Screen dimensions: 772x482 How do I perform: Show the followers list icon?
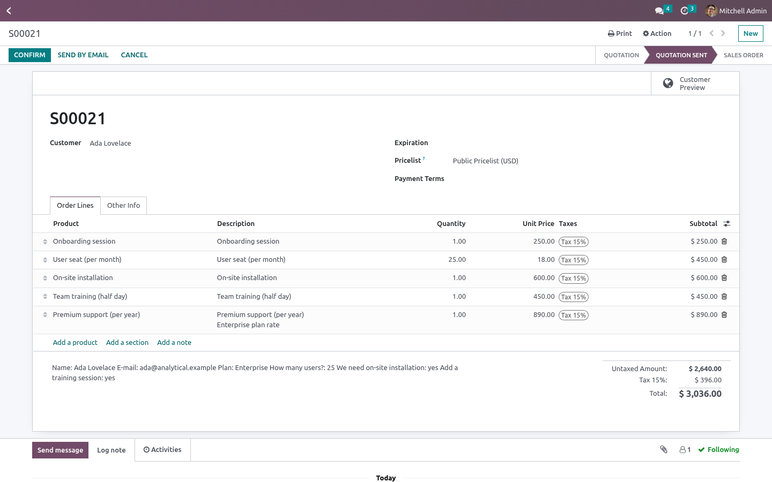[x=685, y=450]
